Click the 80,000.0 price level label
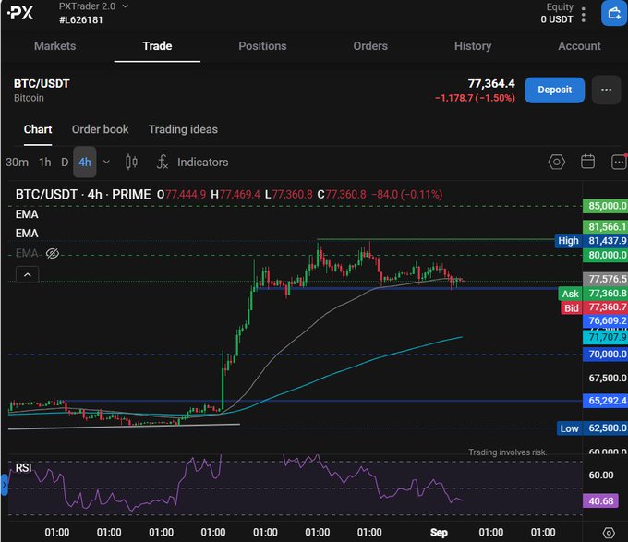This screenshot has width=628, height=542. 605,255
